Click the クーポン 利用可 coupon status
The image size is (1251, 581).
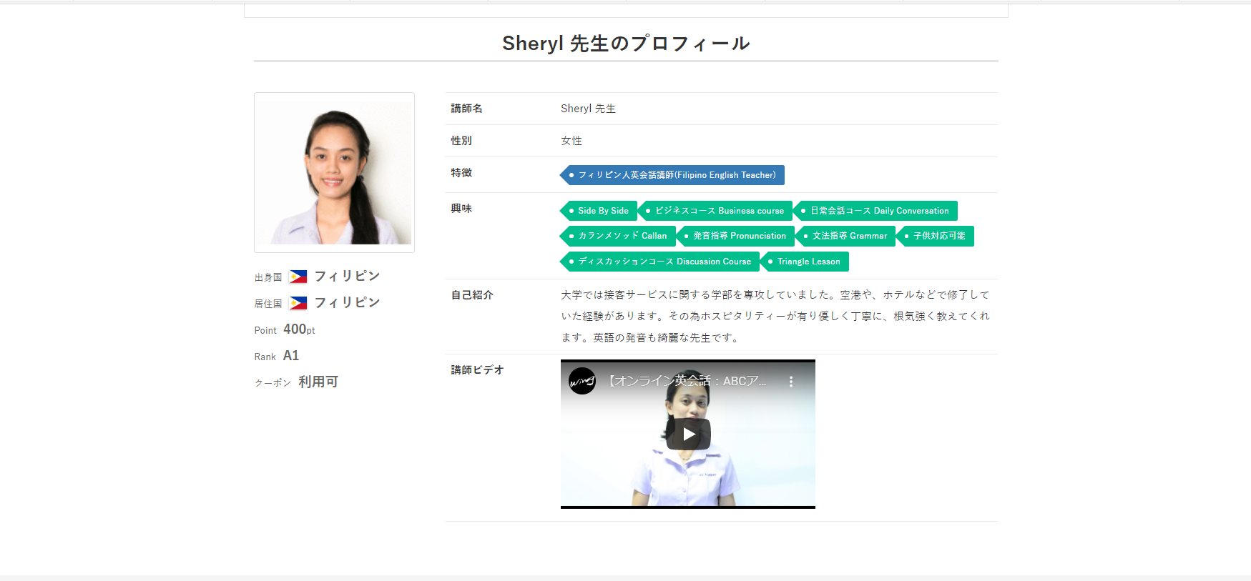[318, 382]
